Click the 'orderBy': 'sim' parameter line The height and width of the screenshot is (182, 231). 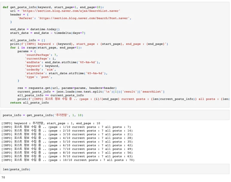(39, 70)
